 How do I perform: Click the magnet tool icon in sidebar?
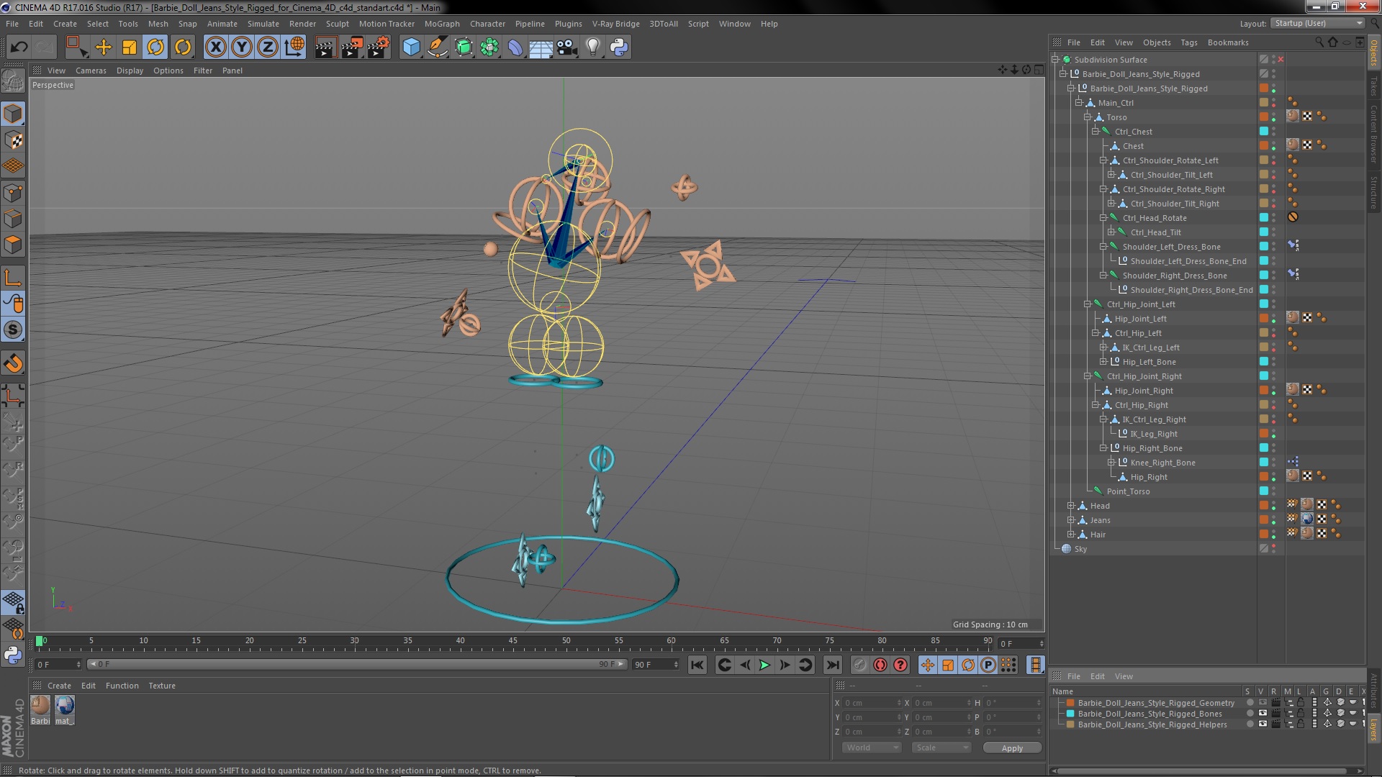[13, 363]
